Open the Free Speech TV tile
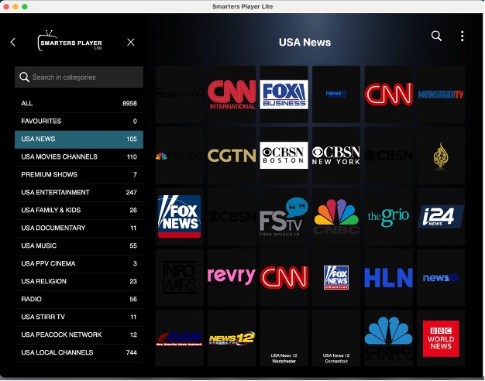 (x=284, y=217)
